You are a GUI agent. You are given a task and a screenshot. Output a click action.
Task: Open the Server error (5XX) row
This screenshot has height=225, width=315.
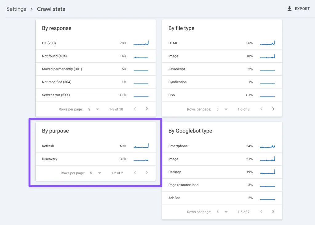pyautogui.click(x=96, y=95)
